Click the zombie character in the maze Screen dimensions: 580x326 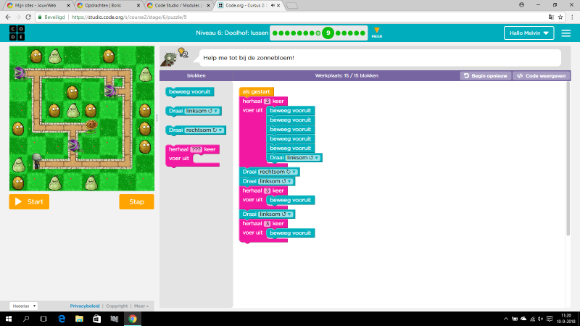pyautogui.click(x=37, y=160)
